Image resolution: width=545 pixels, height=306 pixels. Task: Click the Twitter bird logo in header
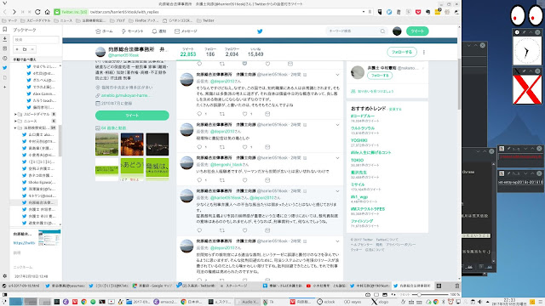[260, 31]
